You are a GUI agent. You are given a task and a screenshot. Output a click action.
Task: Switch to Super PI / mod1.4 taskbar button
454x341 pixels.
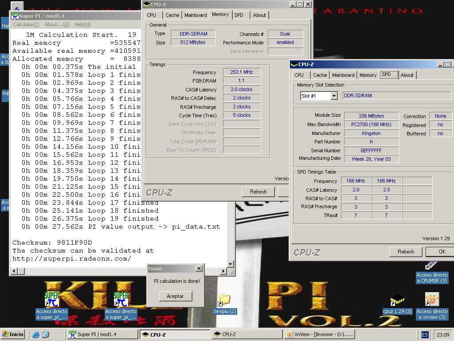(102, 334)
